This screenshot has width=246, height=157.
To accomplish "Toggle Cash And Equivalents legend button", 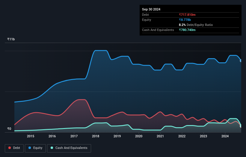I will point(69,148).
